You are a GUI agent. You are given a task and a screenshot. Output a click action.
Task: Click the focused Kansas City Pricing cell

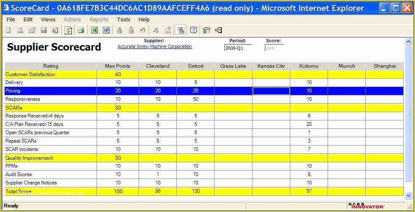click(x=271, y=91)
